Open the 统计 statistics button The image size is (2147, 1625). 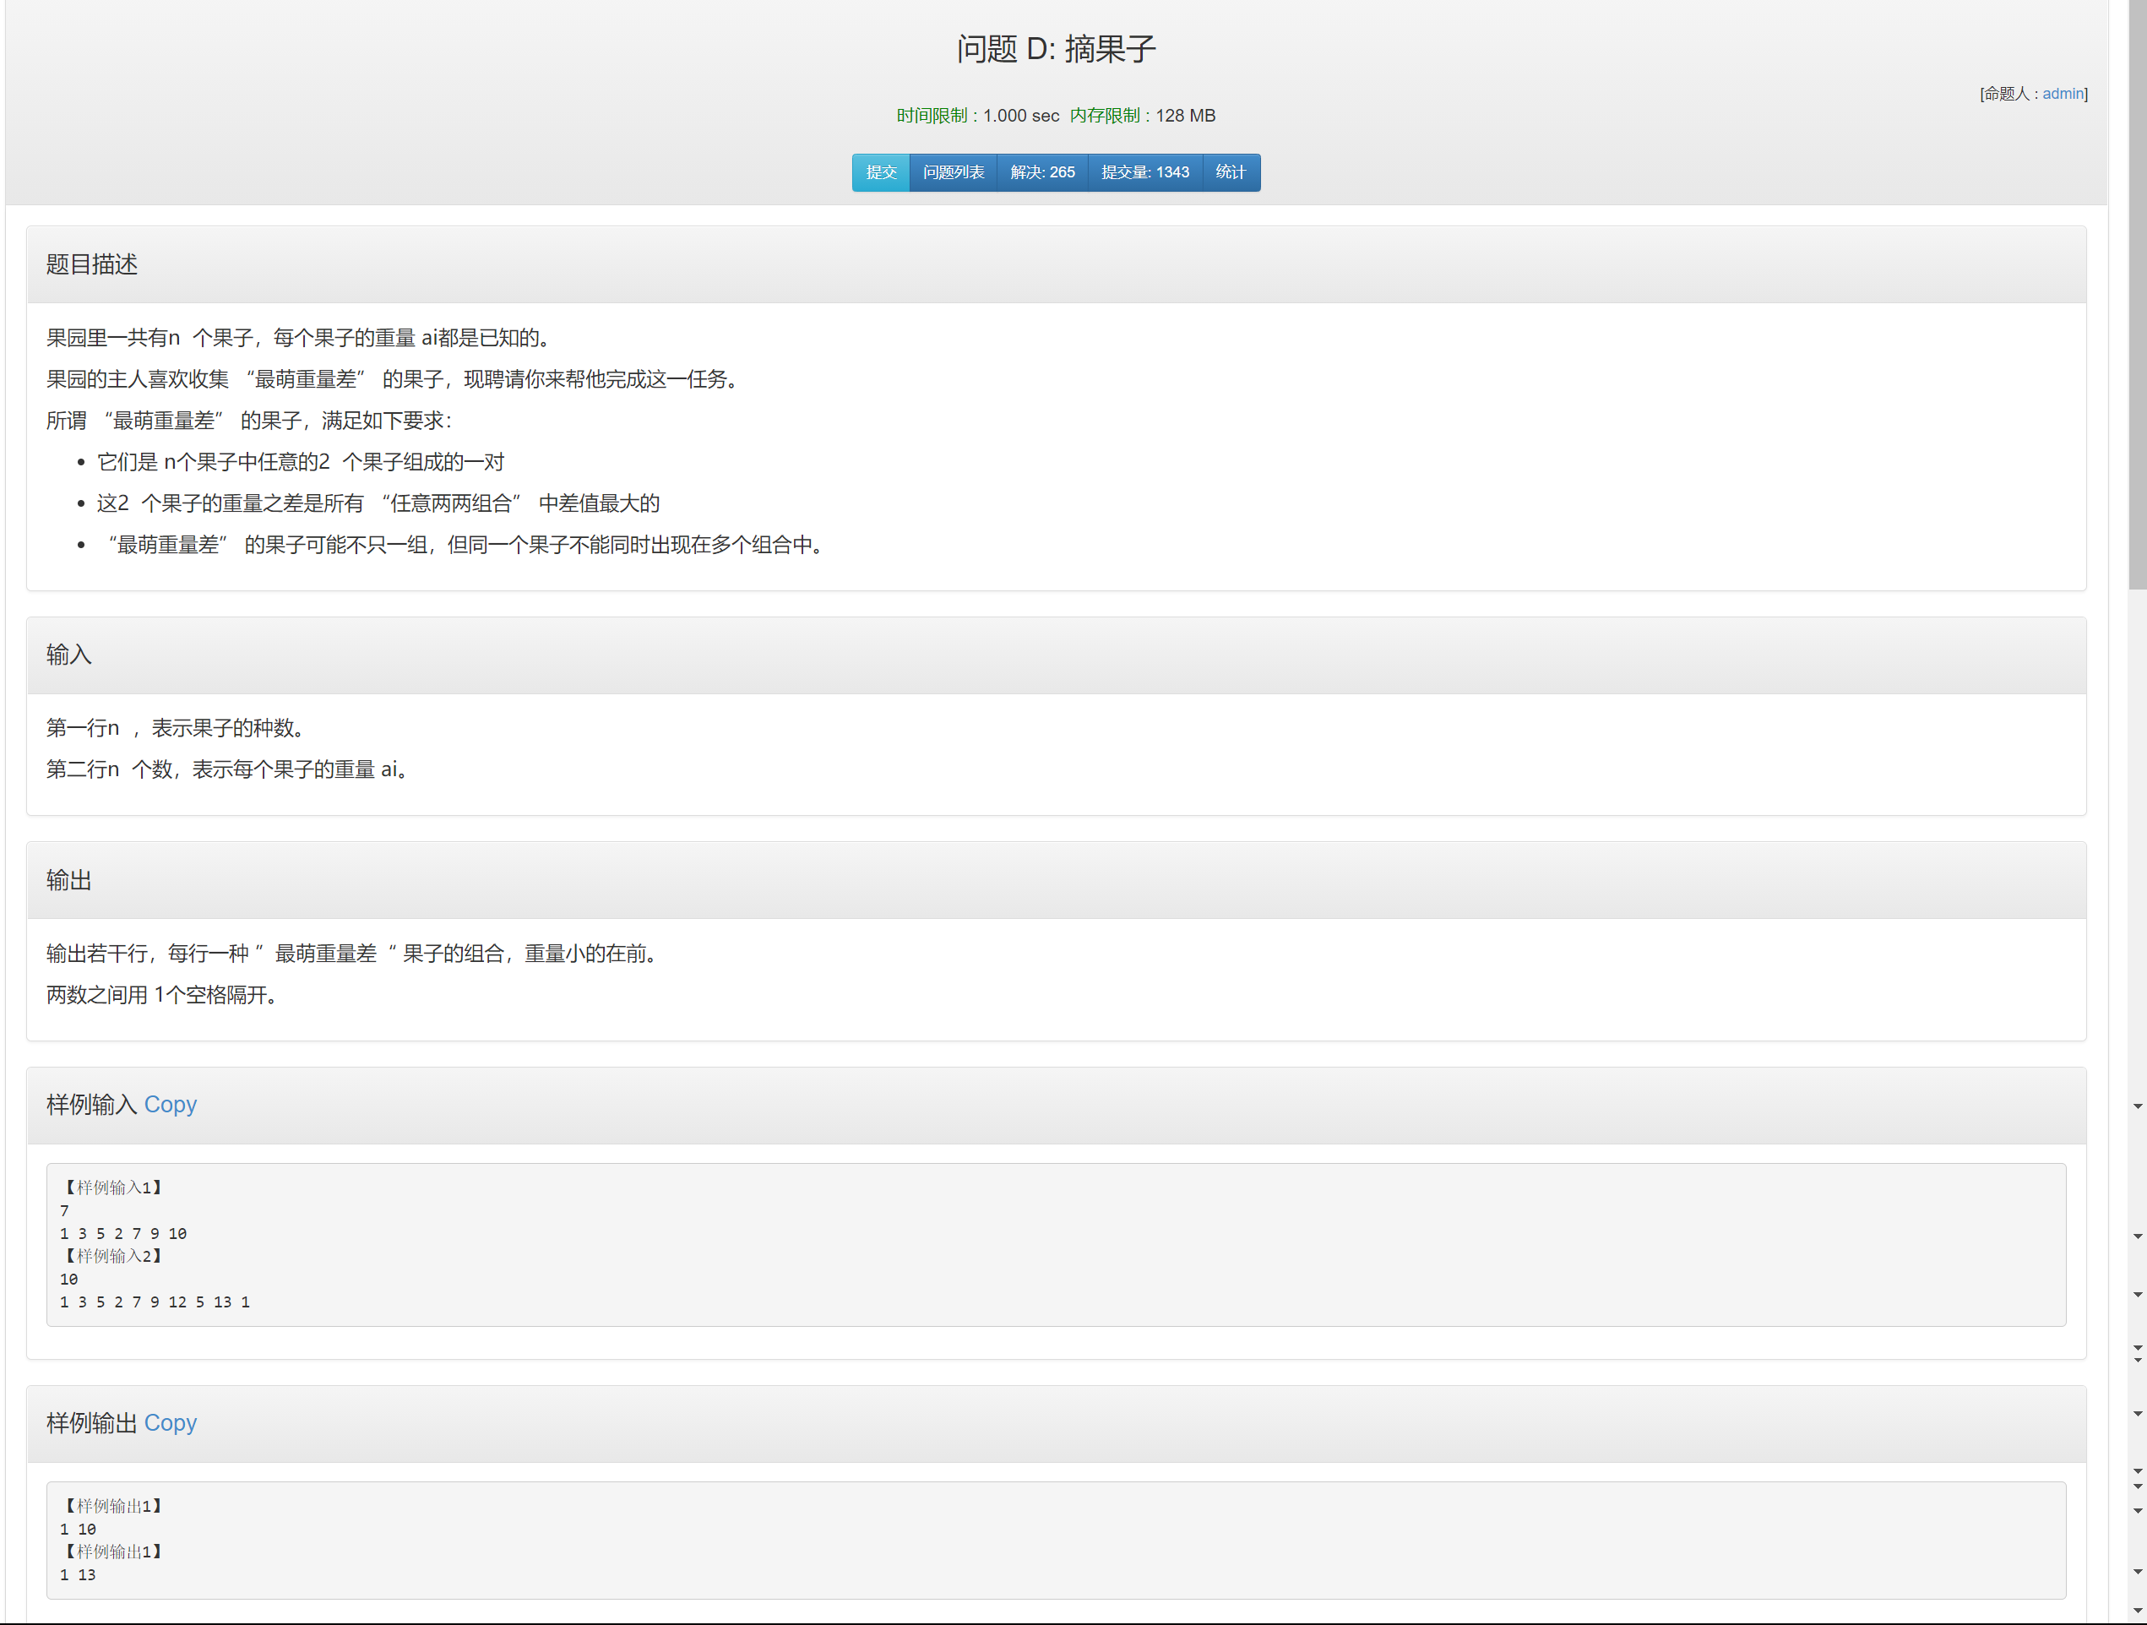[1230, 173]
